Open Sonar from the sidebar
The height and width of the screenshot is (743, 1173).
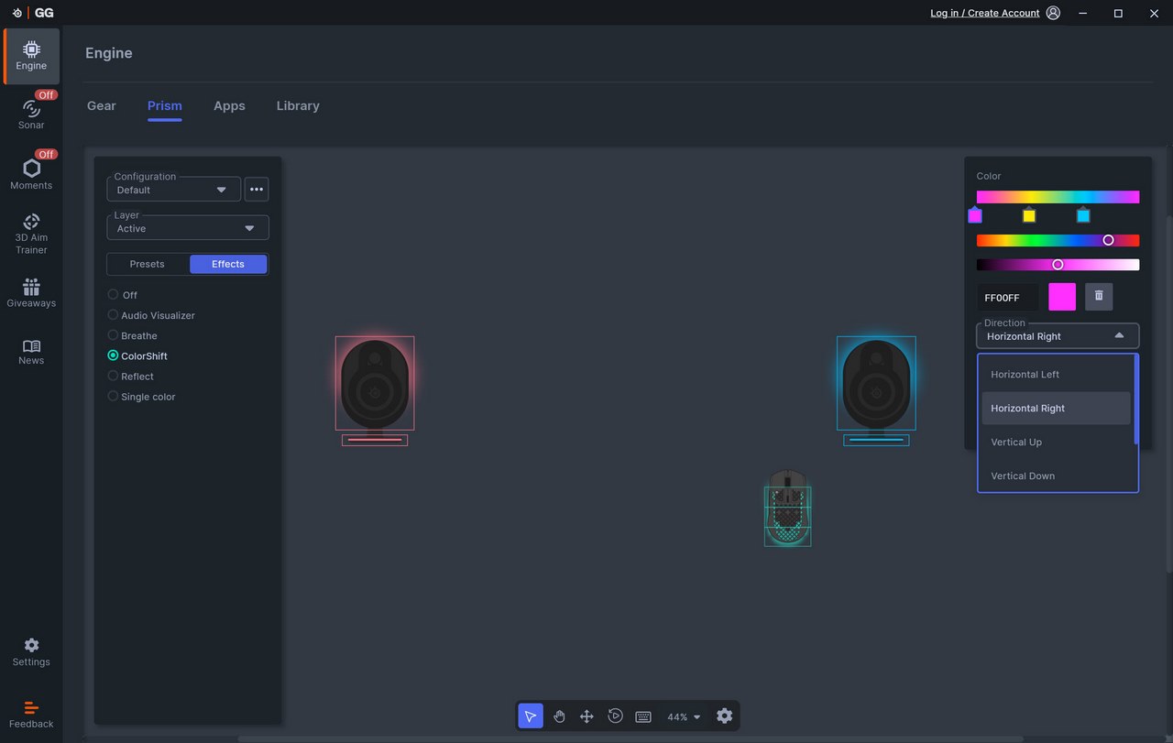pos(31,110)
